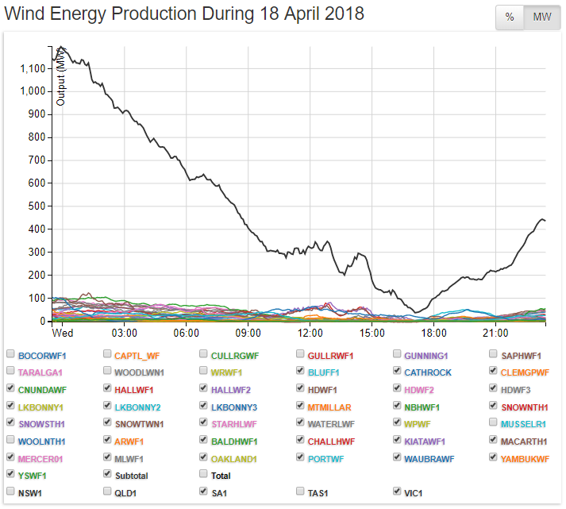Screen dimensions: 566x509
Task: Check the QLD1 region box
Action: tap(108, 492)
